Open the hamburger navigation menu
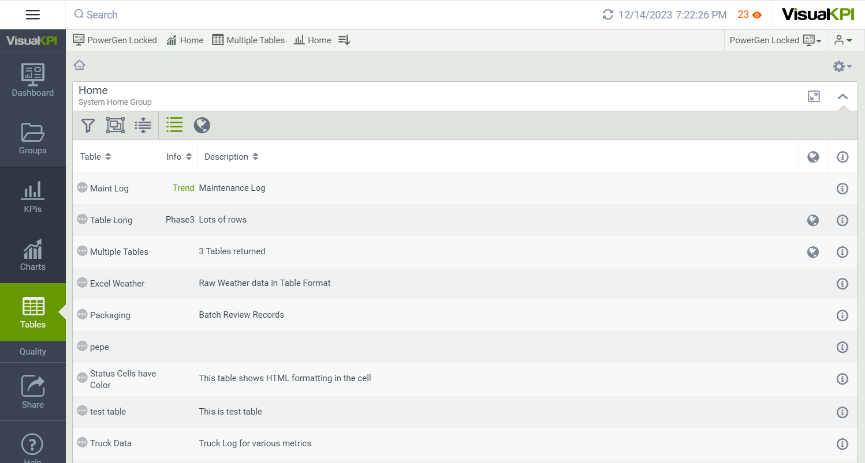This screenshot has width=865, height=463. click(x=33, y=14)
